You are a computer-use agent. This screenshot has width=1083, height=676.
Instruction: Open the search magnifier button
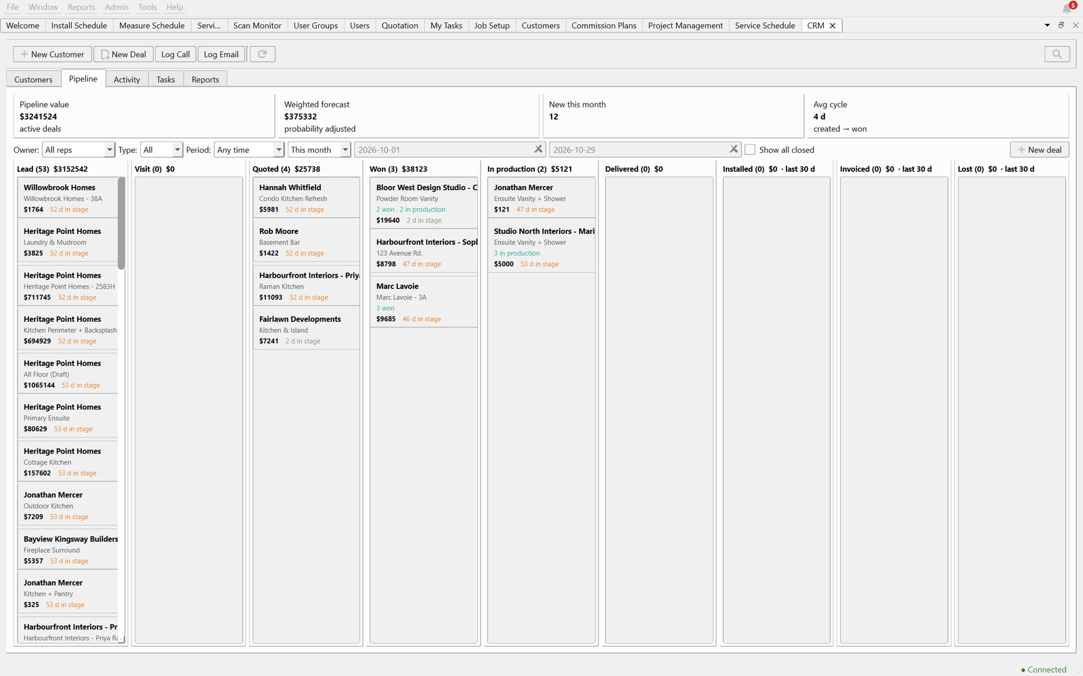coord(1057,54)
